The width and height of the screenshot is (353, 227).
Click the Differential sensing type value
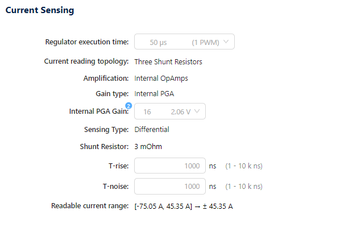152,130
